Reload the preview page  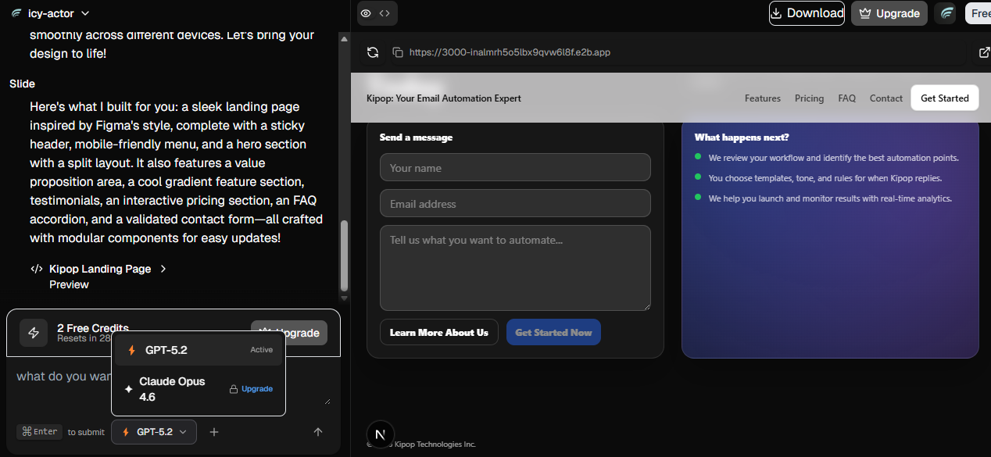[373, 52]
